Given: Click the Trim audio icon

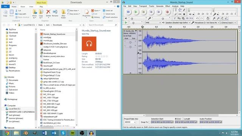Looking at the screenshot, I should coord(187,19).
